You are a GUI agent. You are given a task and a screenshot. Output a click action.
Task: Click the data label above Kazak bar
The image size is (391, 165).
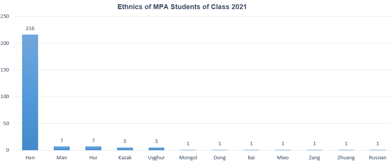[x=125, y=141]
